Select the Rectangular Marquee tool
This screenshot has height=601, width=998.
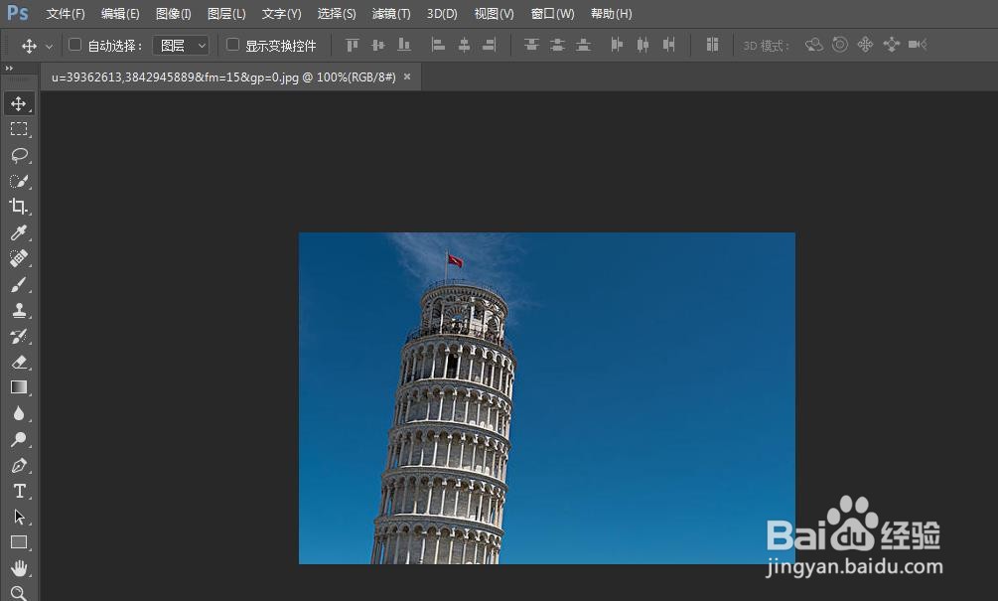point(19,130)
